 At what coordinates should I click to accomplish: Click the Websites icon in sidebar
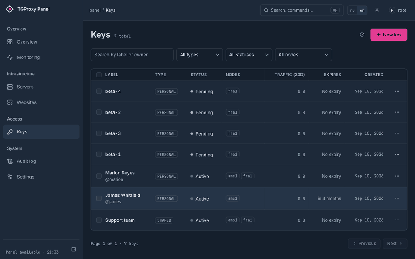point(10,102)
